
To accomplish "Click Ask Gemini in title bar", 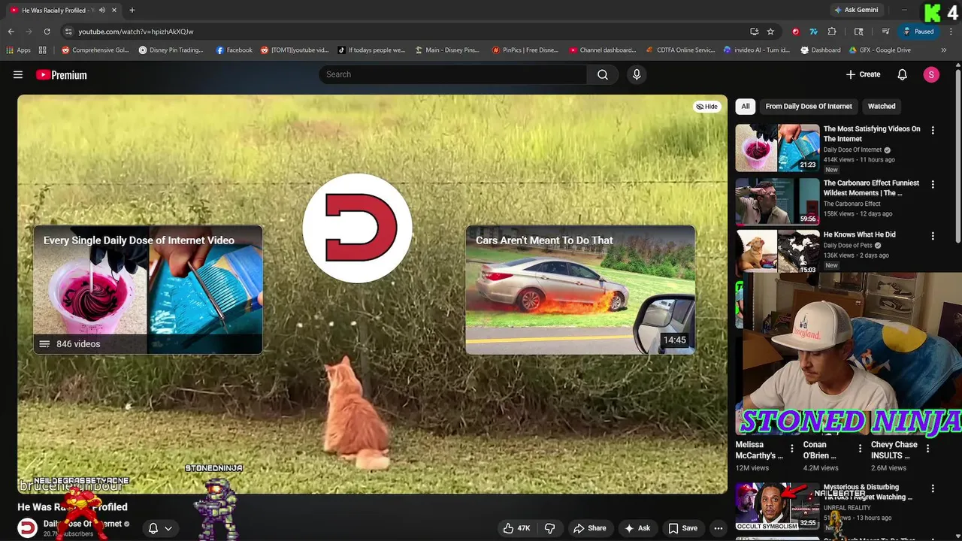I will (x=855, y=10).
